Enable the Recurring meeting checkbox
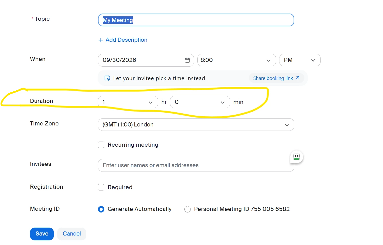383x245 pixels. pos(101,145)
